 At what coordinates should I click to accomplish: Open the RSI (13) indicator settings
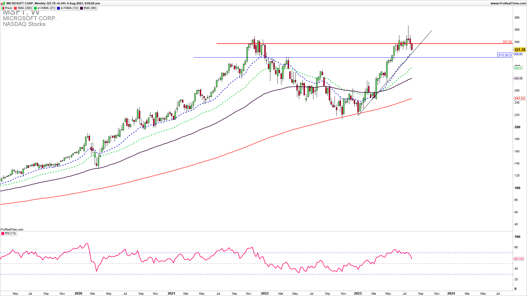tap(9, 234)
